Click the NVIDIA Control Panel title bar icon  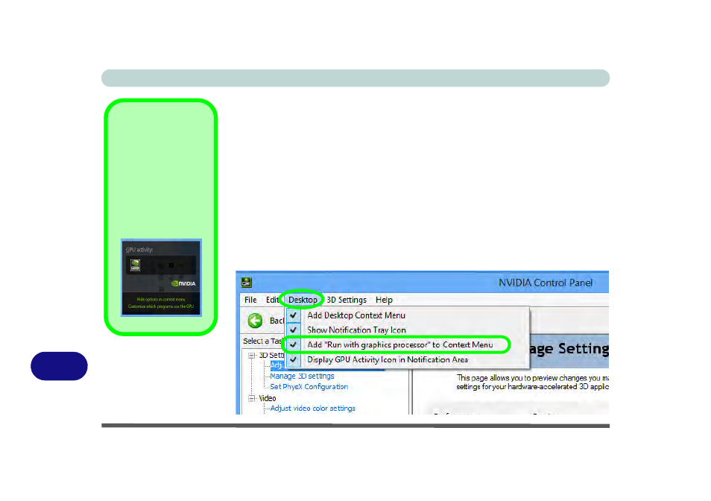[x=246, y=283]
